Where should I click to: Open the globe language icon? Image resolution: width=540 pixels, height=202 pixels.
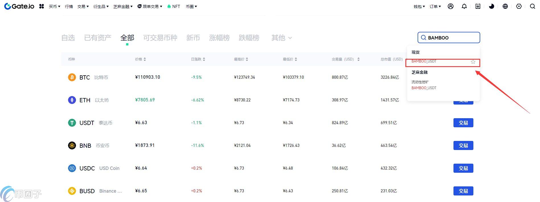pos(505,6)
